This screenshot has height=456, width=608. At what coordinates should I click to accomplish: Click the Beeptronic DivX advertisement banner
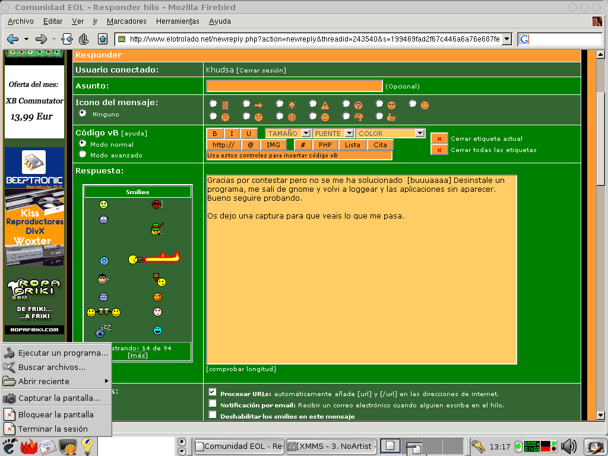click(34, 168)
